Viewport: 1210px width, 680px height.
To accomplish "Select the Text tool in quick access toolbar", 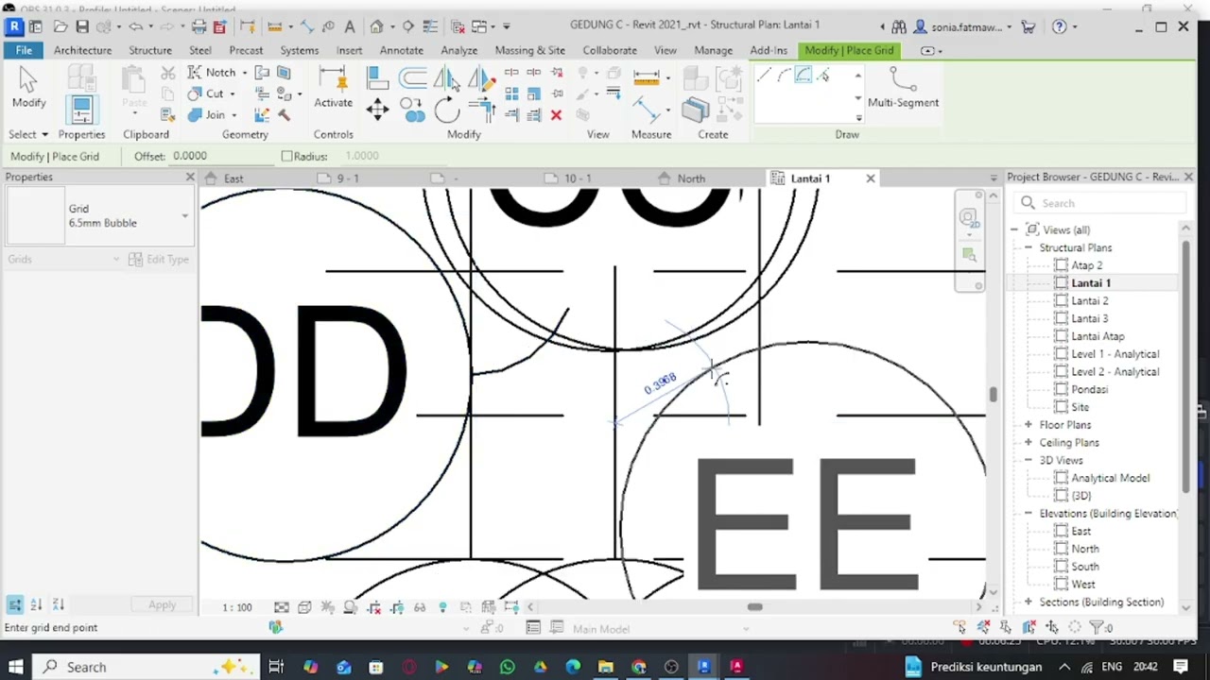I will (349, 26).
